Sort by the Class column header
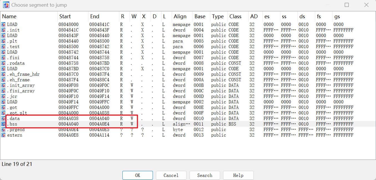The image size is (376, 180). coord(235,17)
